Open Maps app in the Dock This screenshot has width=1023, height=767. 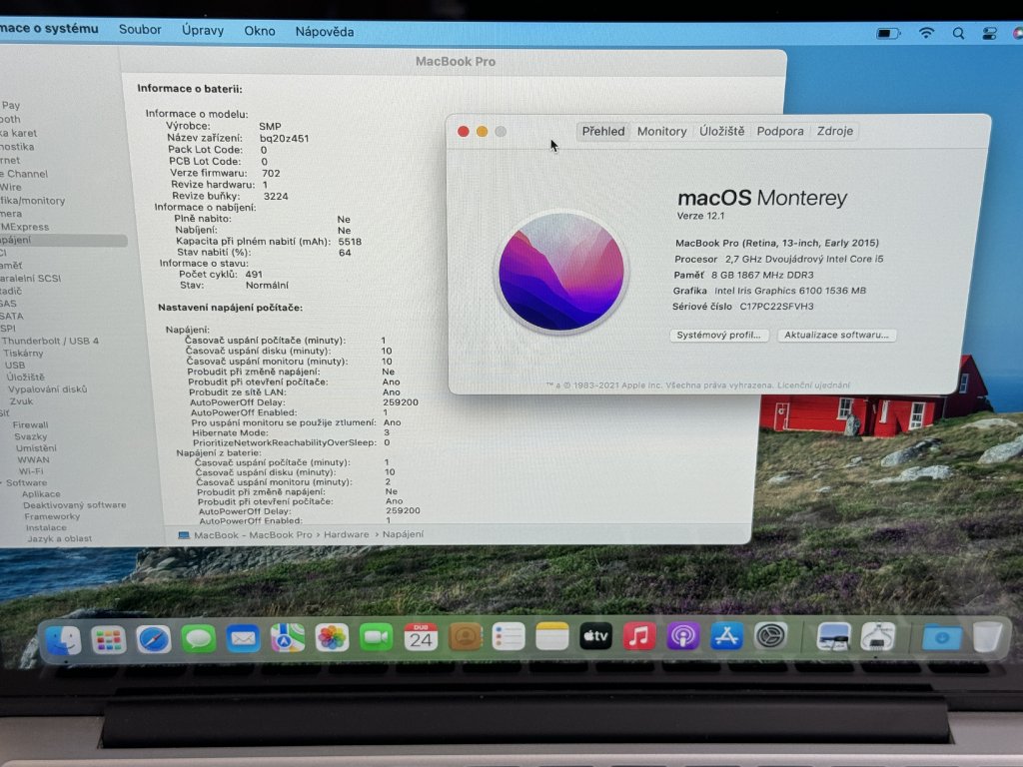pos(288,638)
